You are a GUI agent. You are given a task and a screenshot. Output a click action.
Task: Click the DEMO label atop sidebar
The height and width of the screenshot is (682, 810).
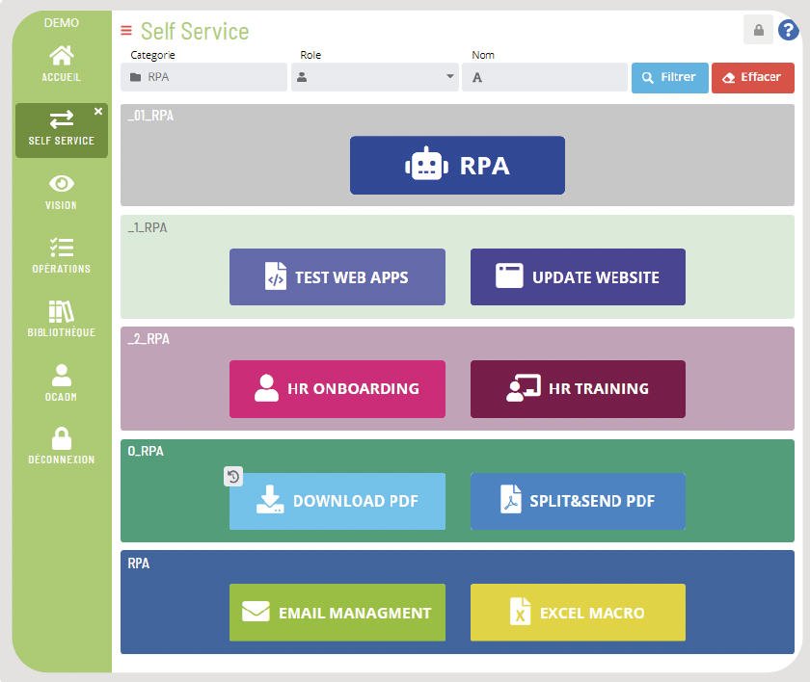pos(62,23)
